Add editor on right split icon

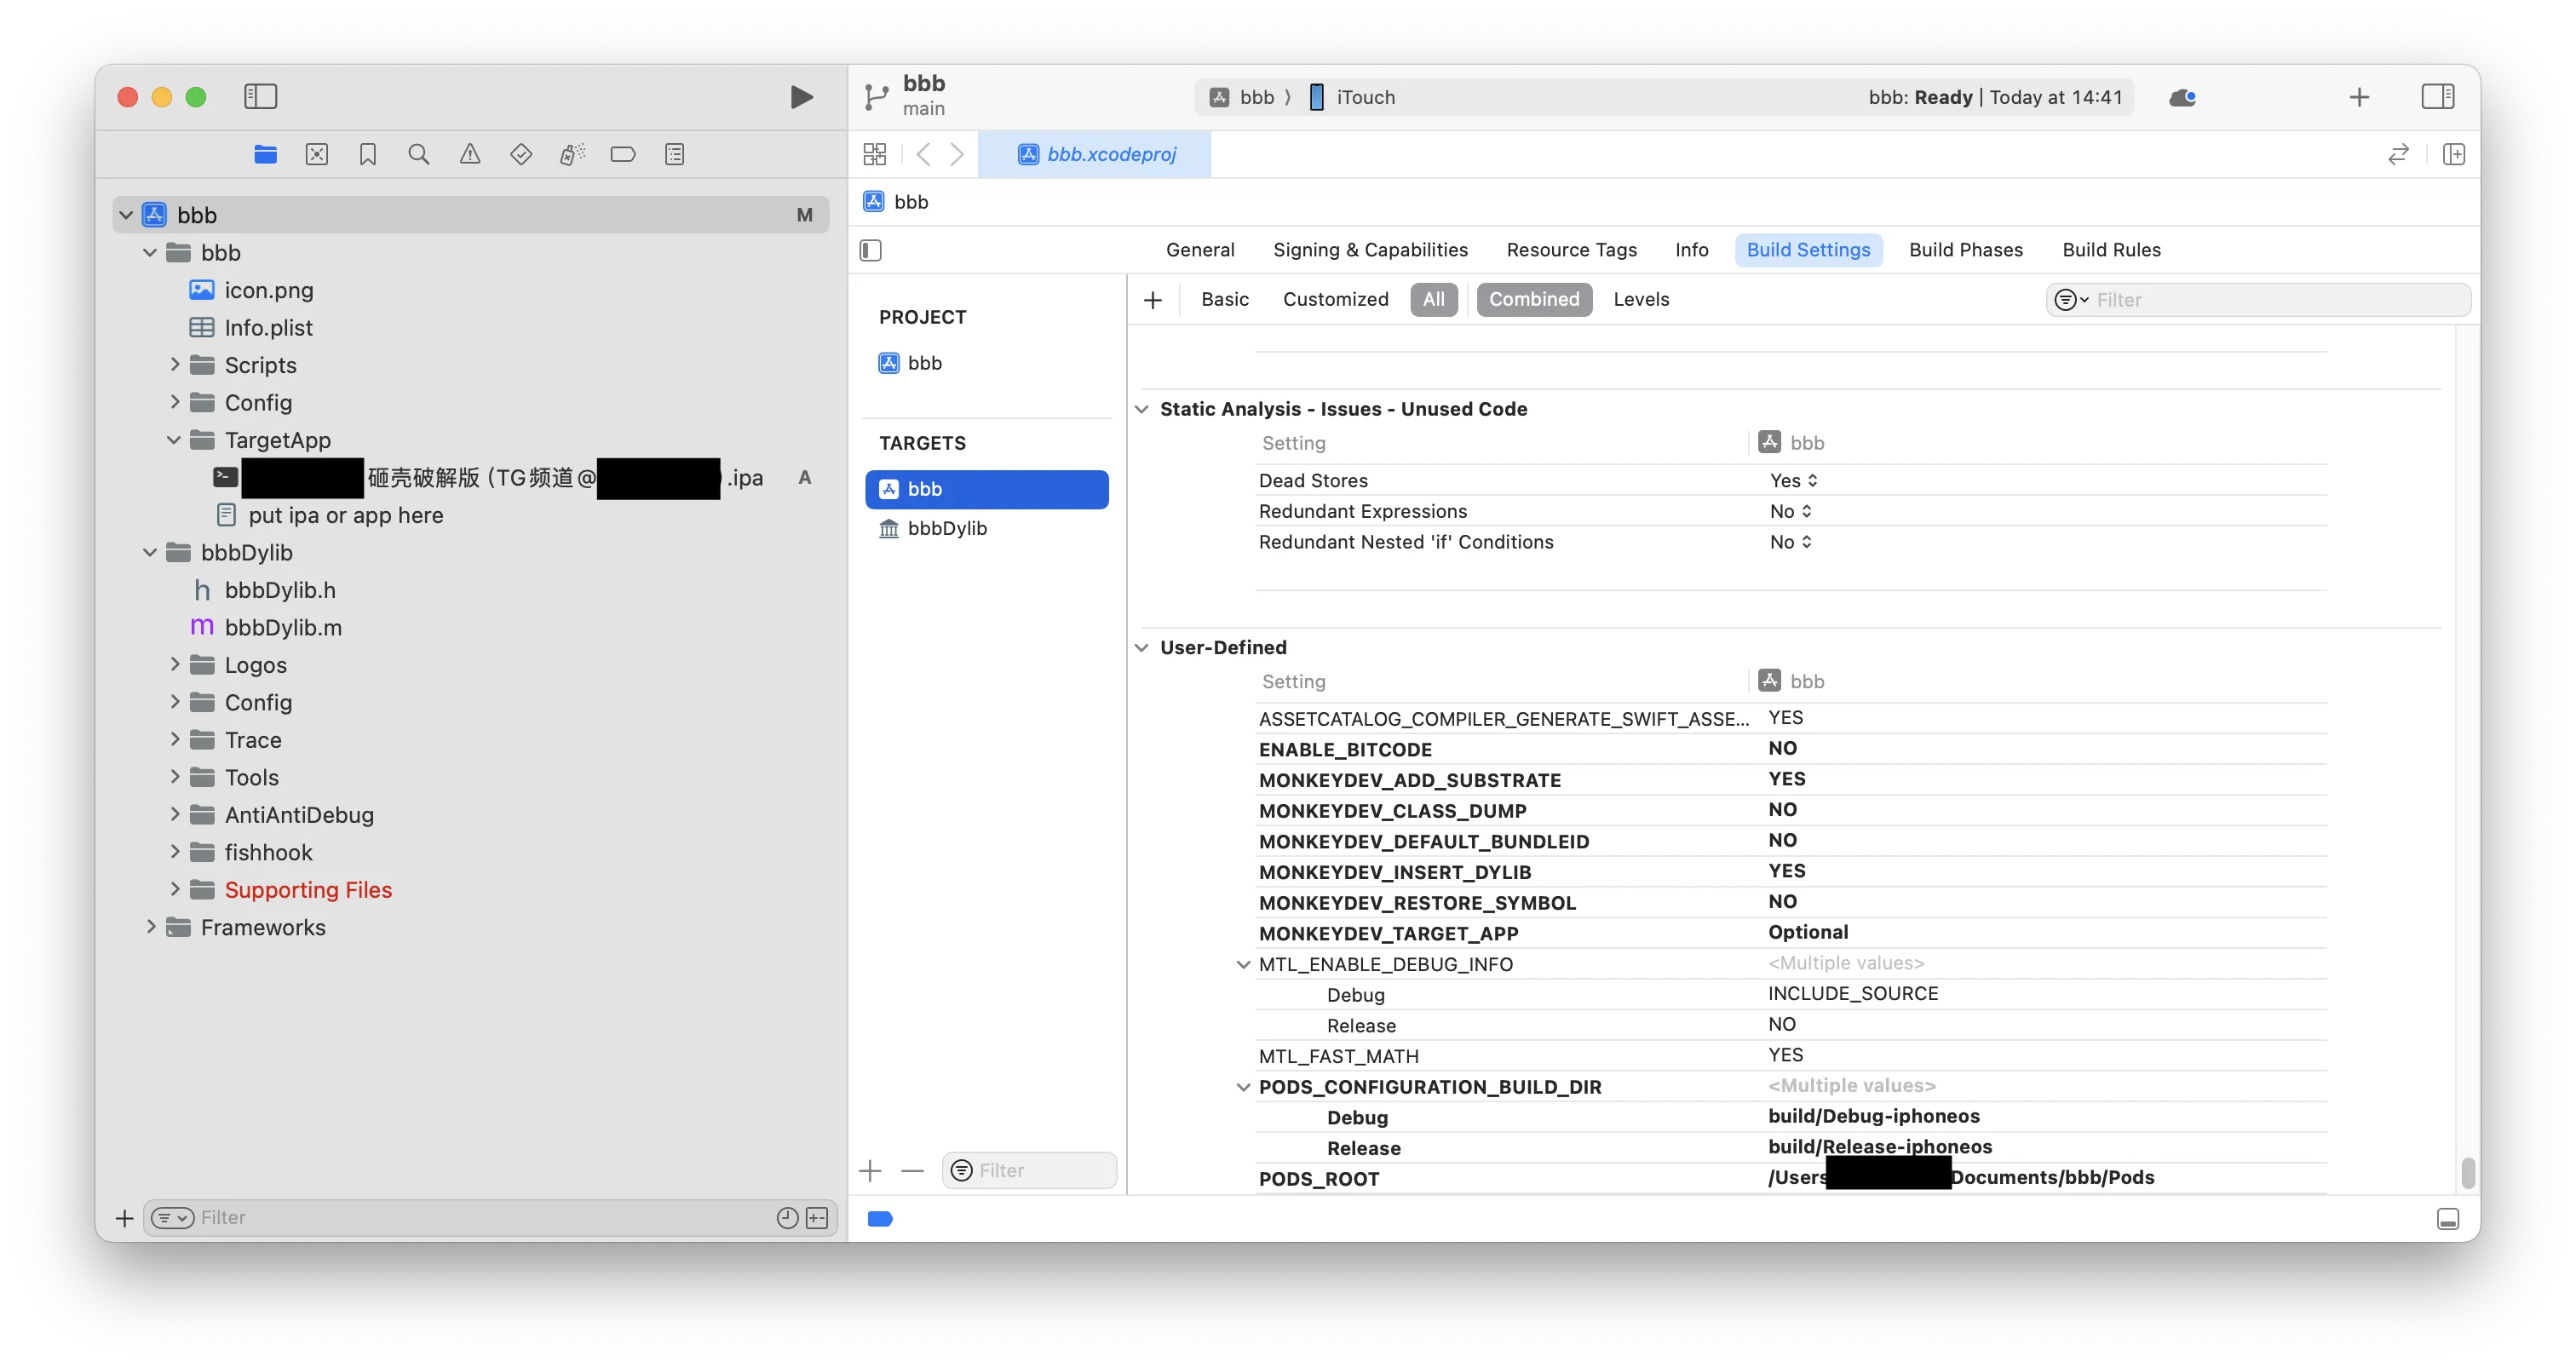coord(2453,154)
